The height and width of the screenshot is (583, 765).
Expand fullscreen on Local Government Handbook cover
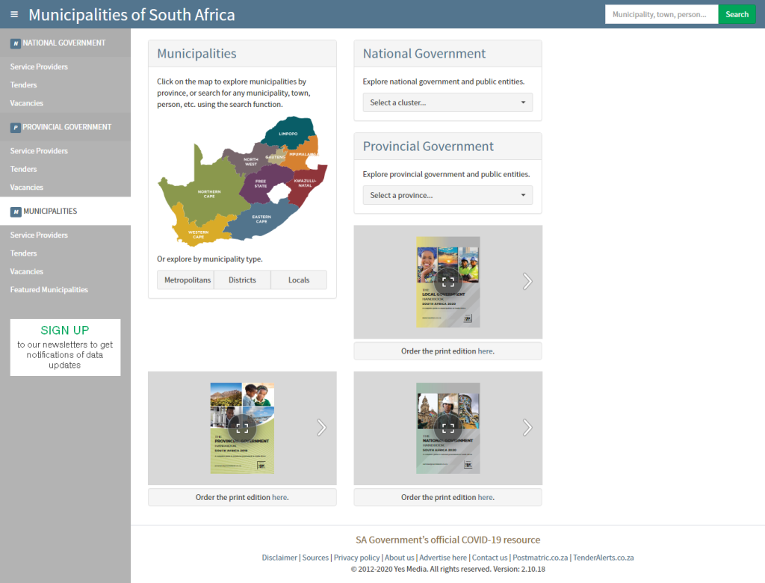tap(447, 282)
